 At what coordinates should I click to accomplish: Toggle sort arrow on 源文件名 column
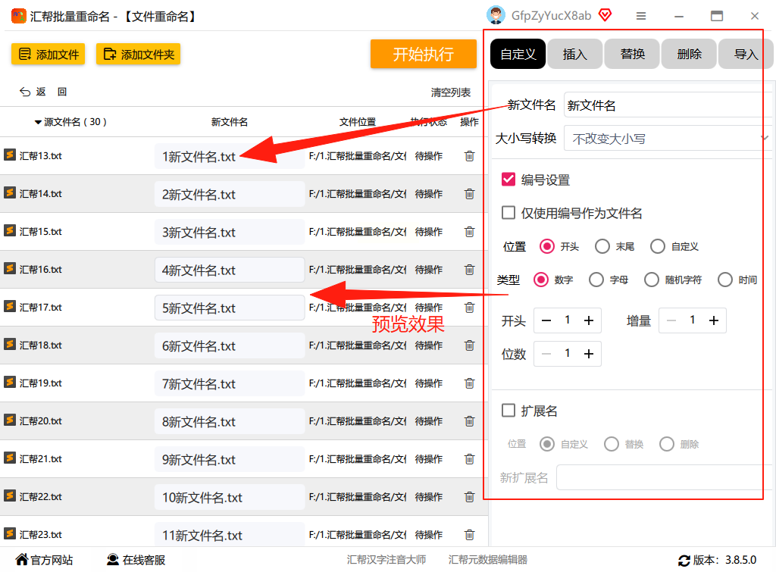pos(38,122)
